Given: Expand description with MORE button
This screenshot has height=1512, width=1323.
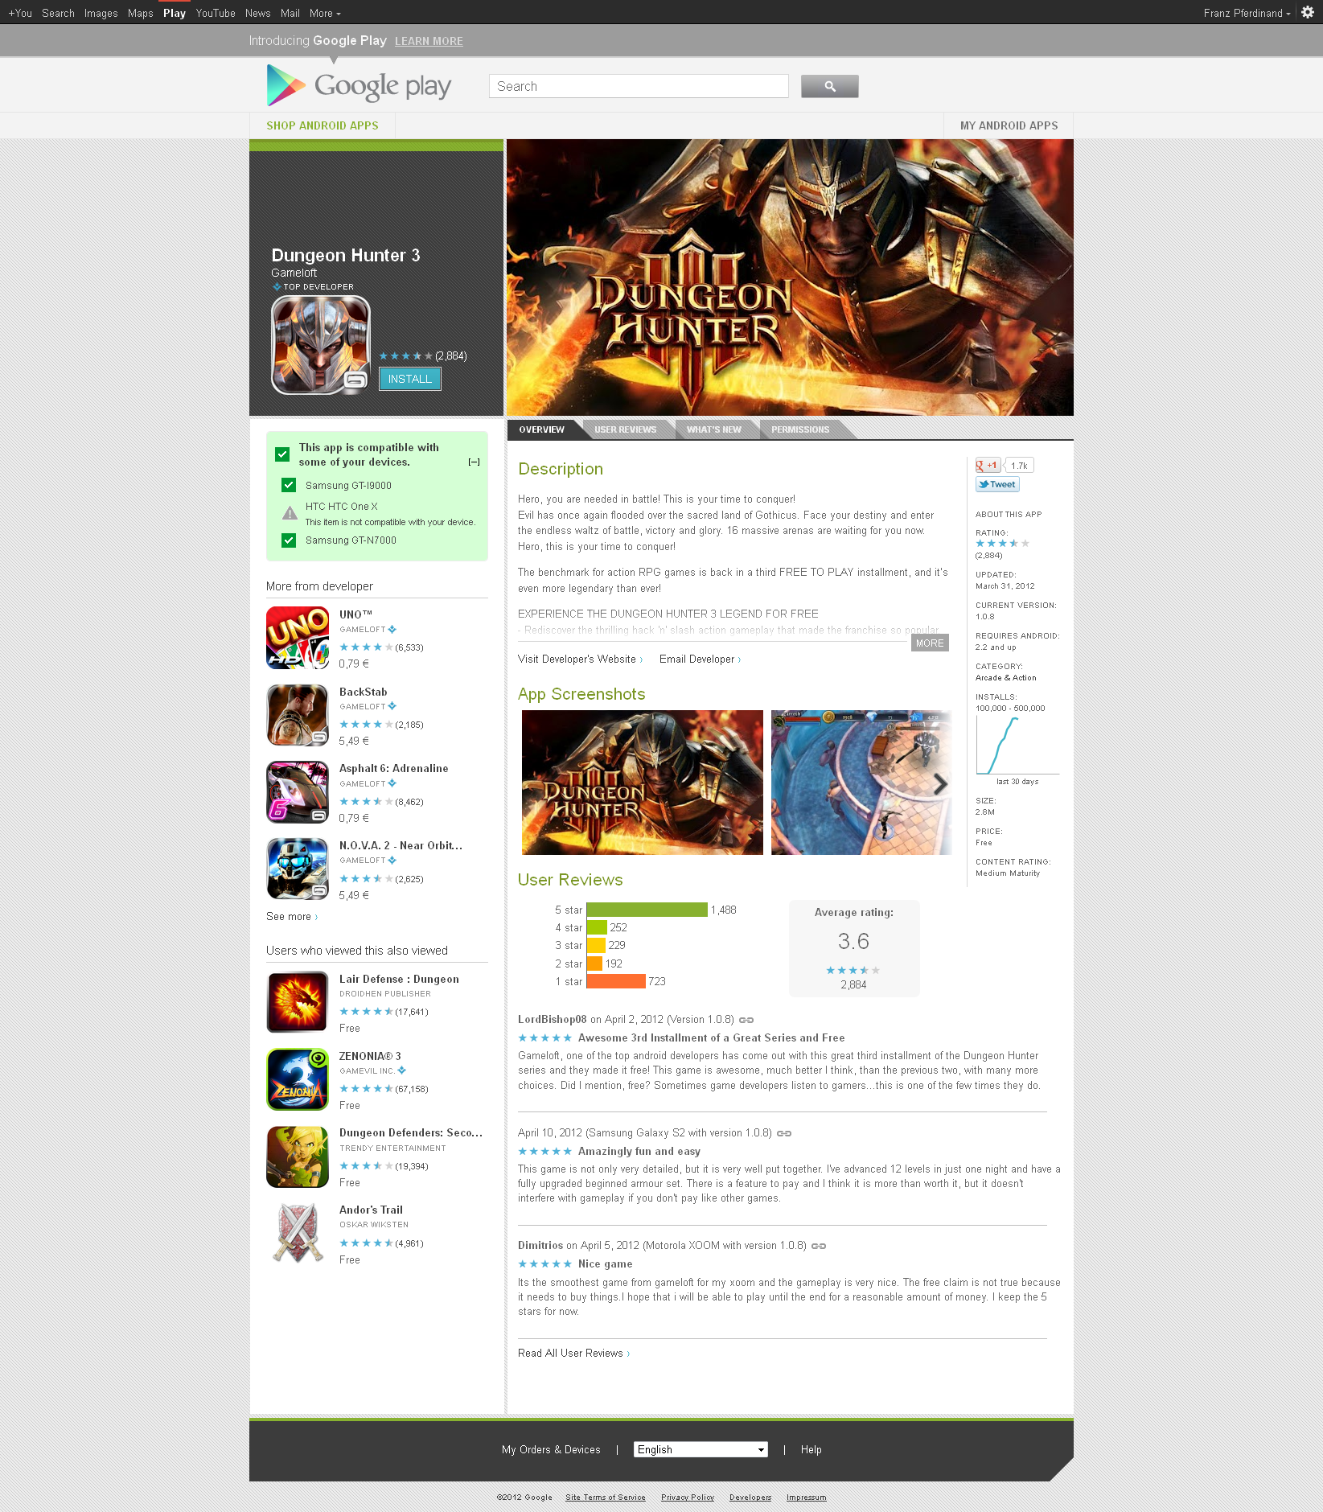Looking at the screenshot, I should 930,643.
